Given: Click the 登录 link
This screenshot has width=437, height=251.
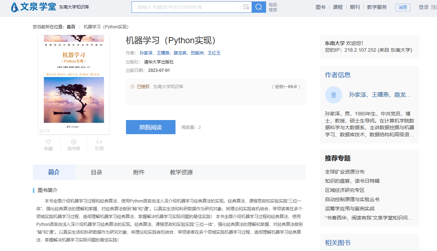Looking at the screenshot, I should [x=424, y=7].
